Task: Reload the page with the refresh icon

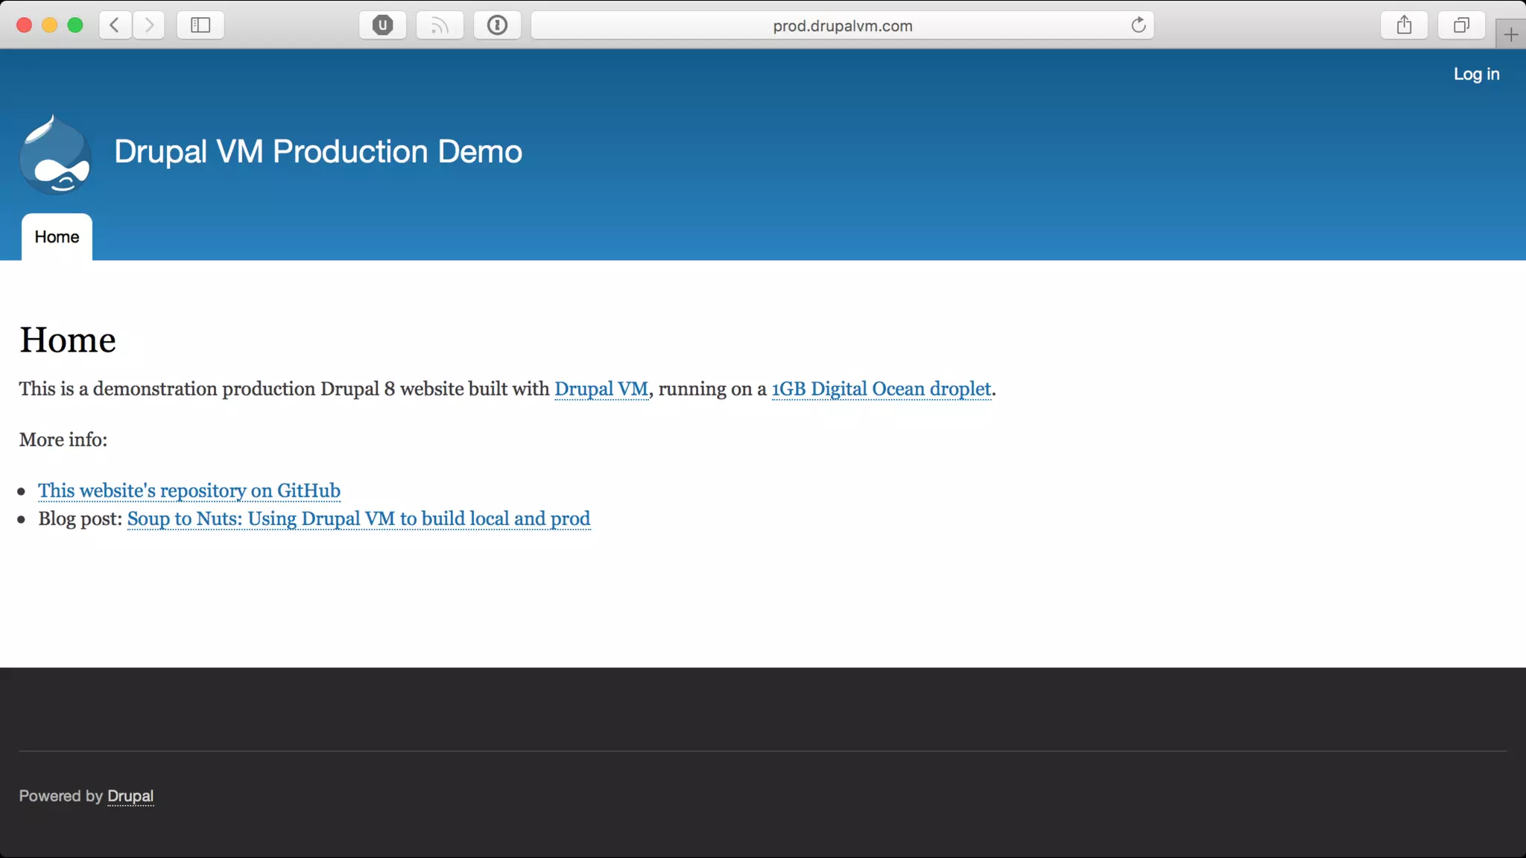Action: (x=1138, y=25)
